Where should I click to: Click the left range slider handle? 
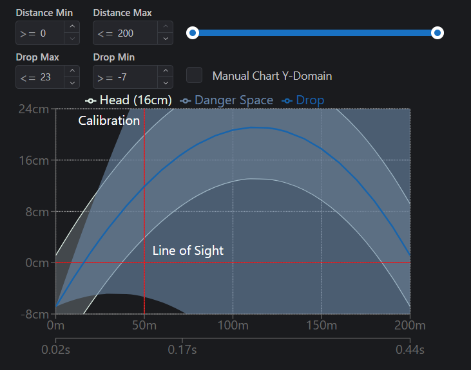click(193, 33)
